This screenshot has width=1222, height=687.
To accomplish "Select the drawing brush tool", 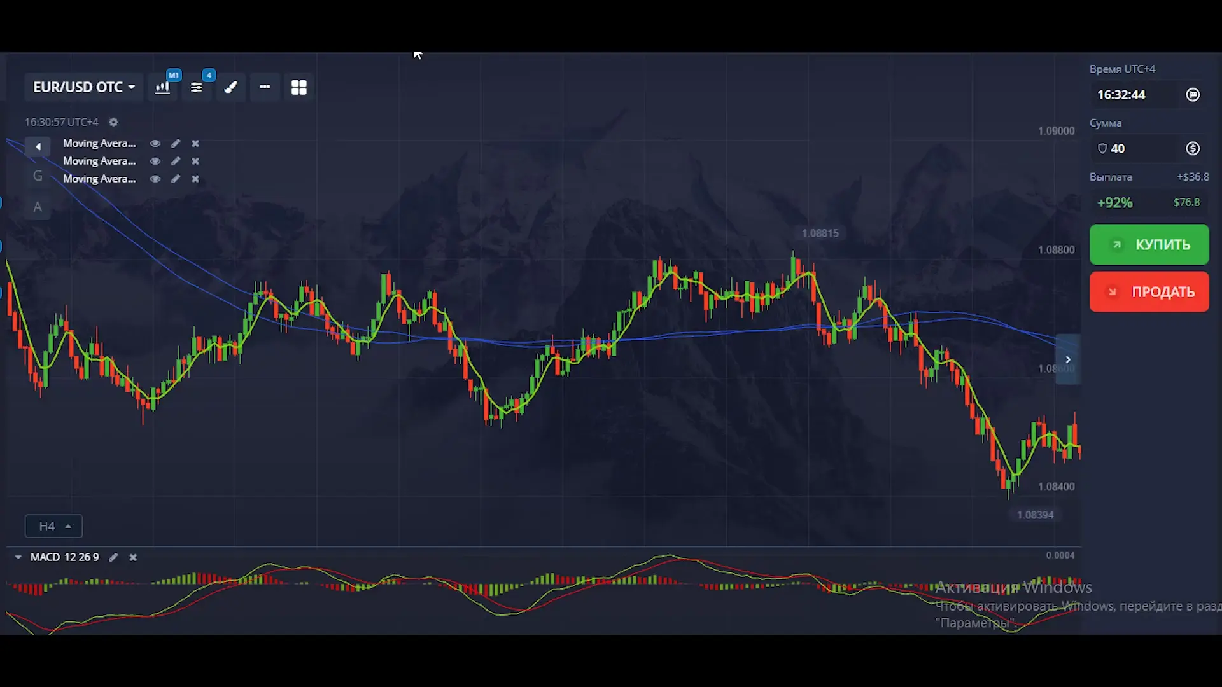I will pyautogui.click(x=231, y=87).
